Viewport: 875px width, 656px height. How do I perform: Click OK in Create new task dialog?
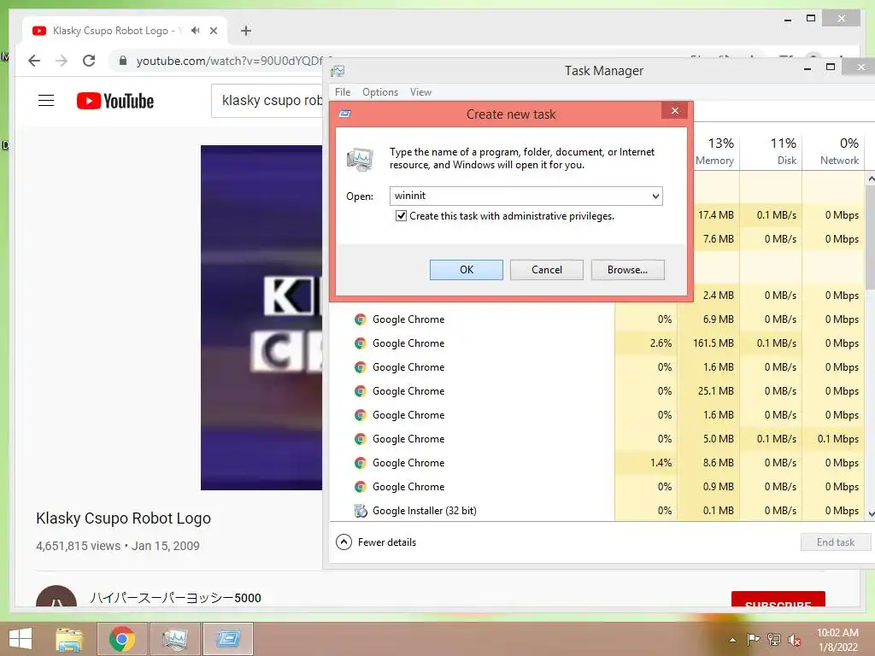(x=466, y=270)
